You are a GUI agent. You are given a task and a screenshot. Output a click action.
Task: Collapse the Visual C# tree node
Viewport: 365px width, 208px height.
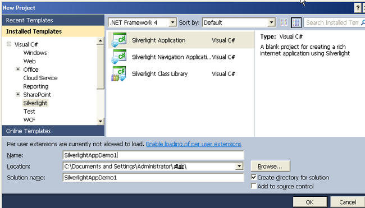click(x=9, y=44)
